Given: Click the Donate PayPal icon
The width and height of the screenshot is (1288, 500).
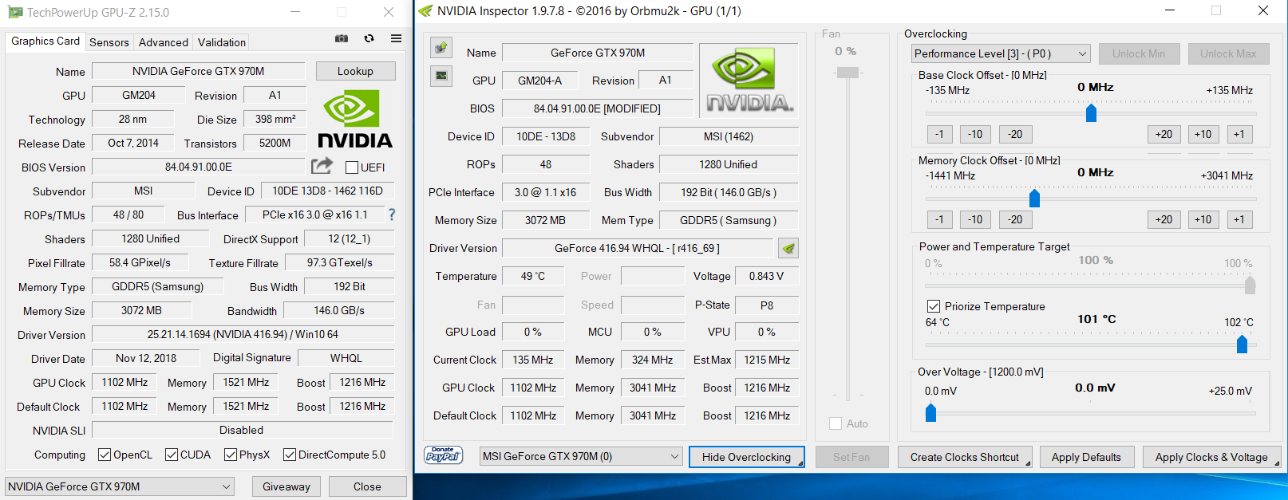Looking at the screenshot, I should (x=443, y=455).
